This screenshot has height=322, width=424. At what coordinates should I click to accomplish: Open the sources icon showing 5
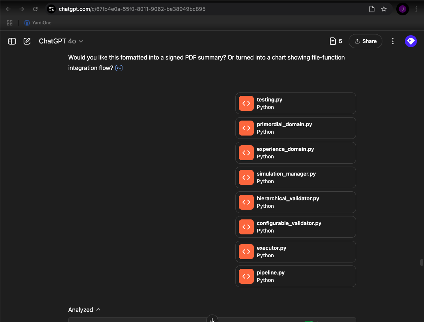(x=336, y=41)
